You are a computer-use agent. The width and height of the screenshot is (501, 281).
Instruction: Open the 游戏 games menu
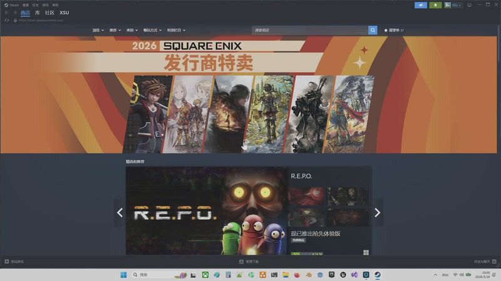[45, 5]
